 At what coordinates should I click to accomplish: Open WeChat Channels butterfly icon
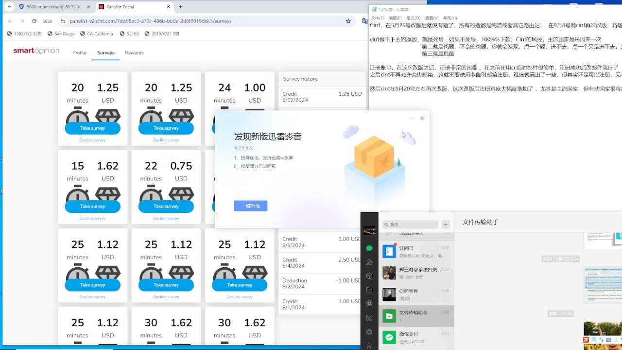tap(369, 318)
